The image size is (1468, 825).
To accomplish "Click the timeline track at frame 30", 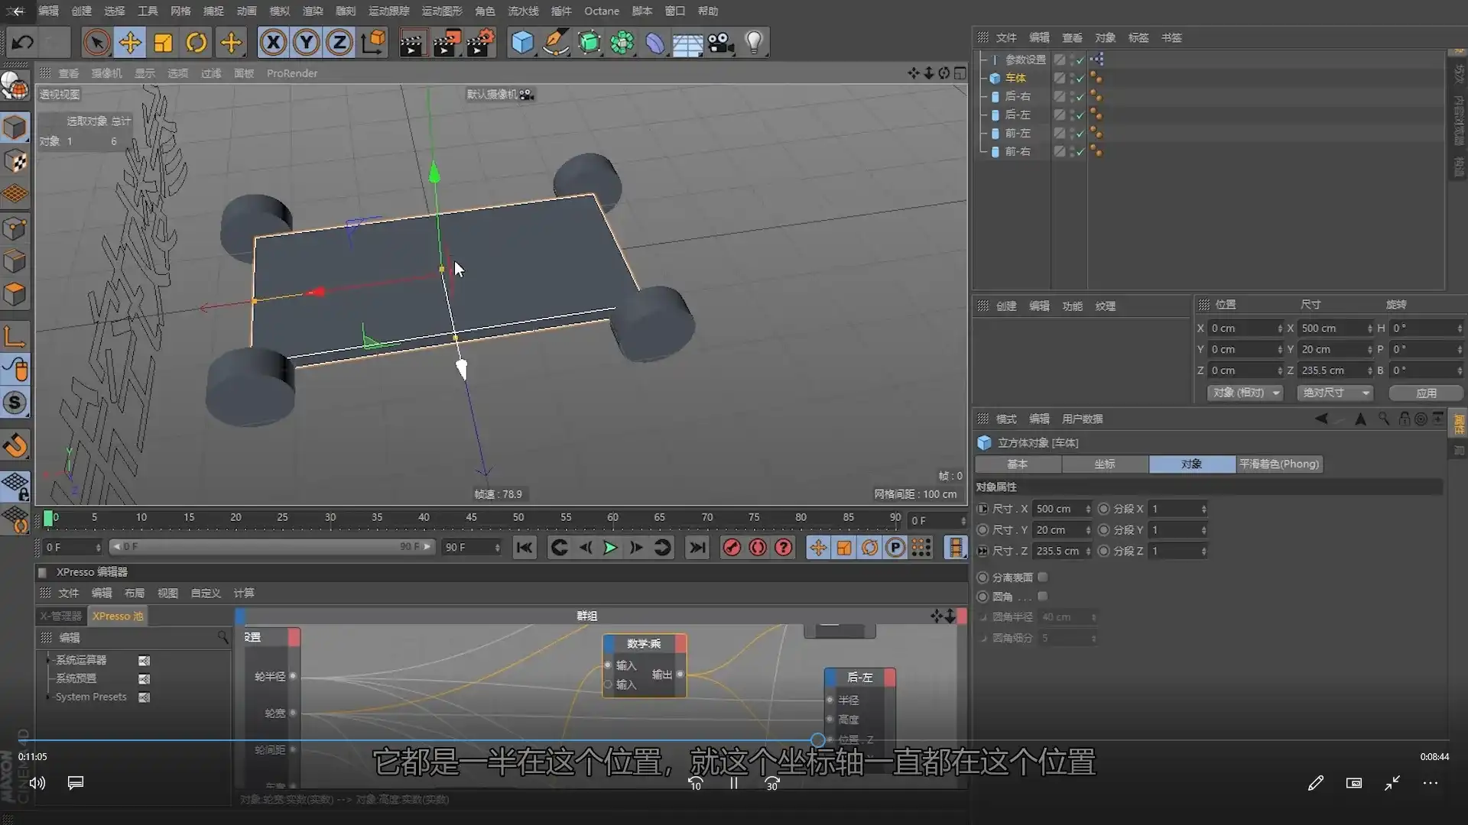I will click(x=330, y=520).
